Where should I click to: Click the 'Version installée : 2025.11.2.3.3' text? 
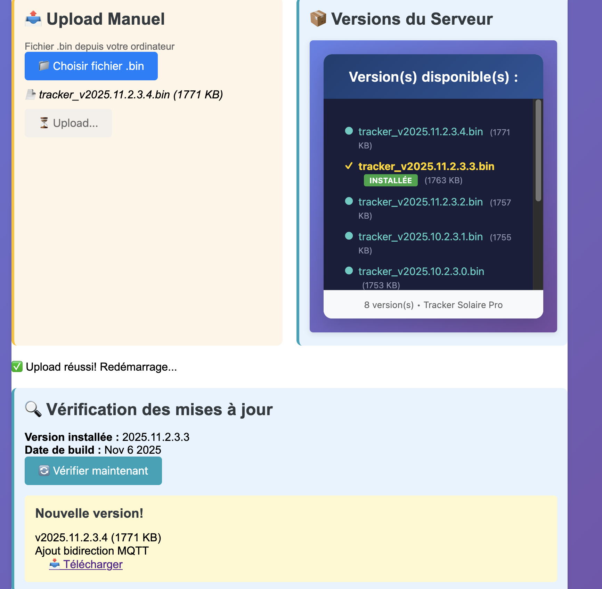107,437
